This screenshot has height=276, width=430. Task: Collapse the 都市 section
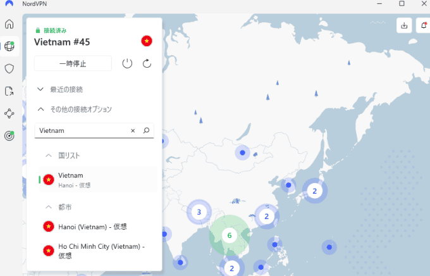coord(58,207)
